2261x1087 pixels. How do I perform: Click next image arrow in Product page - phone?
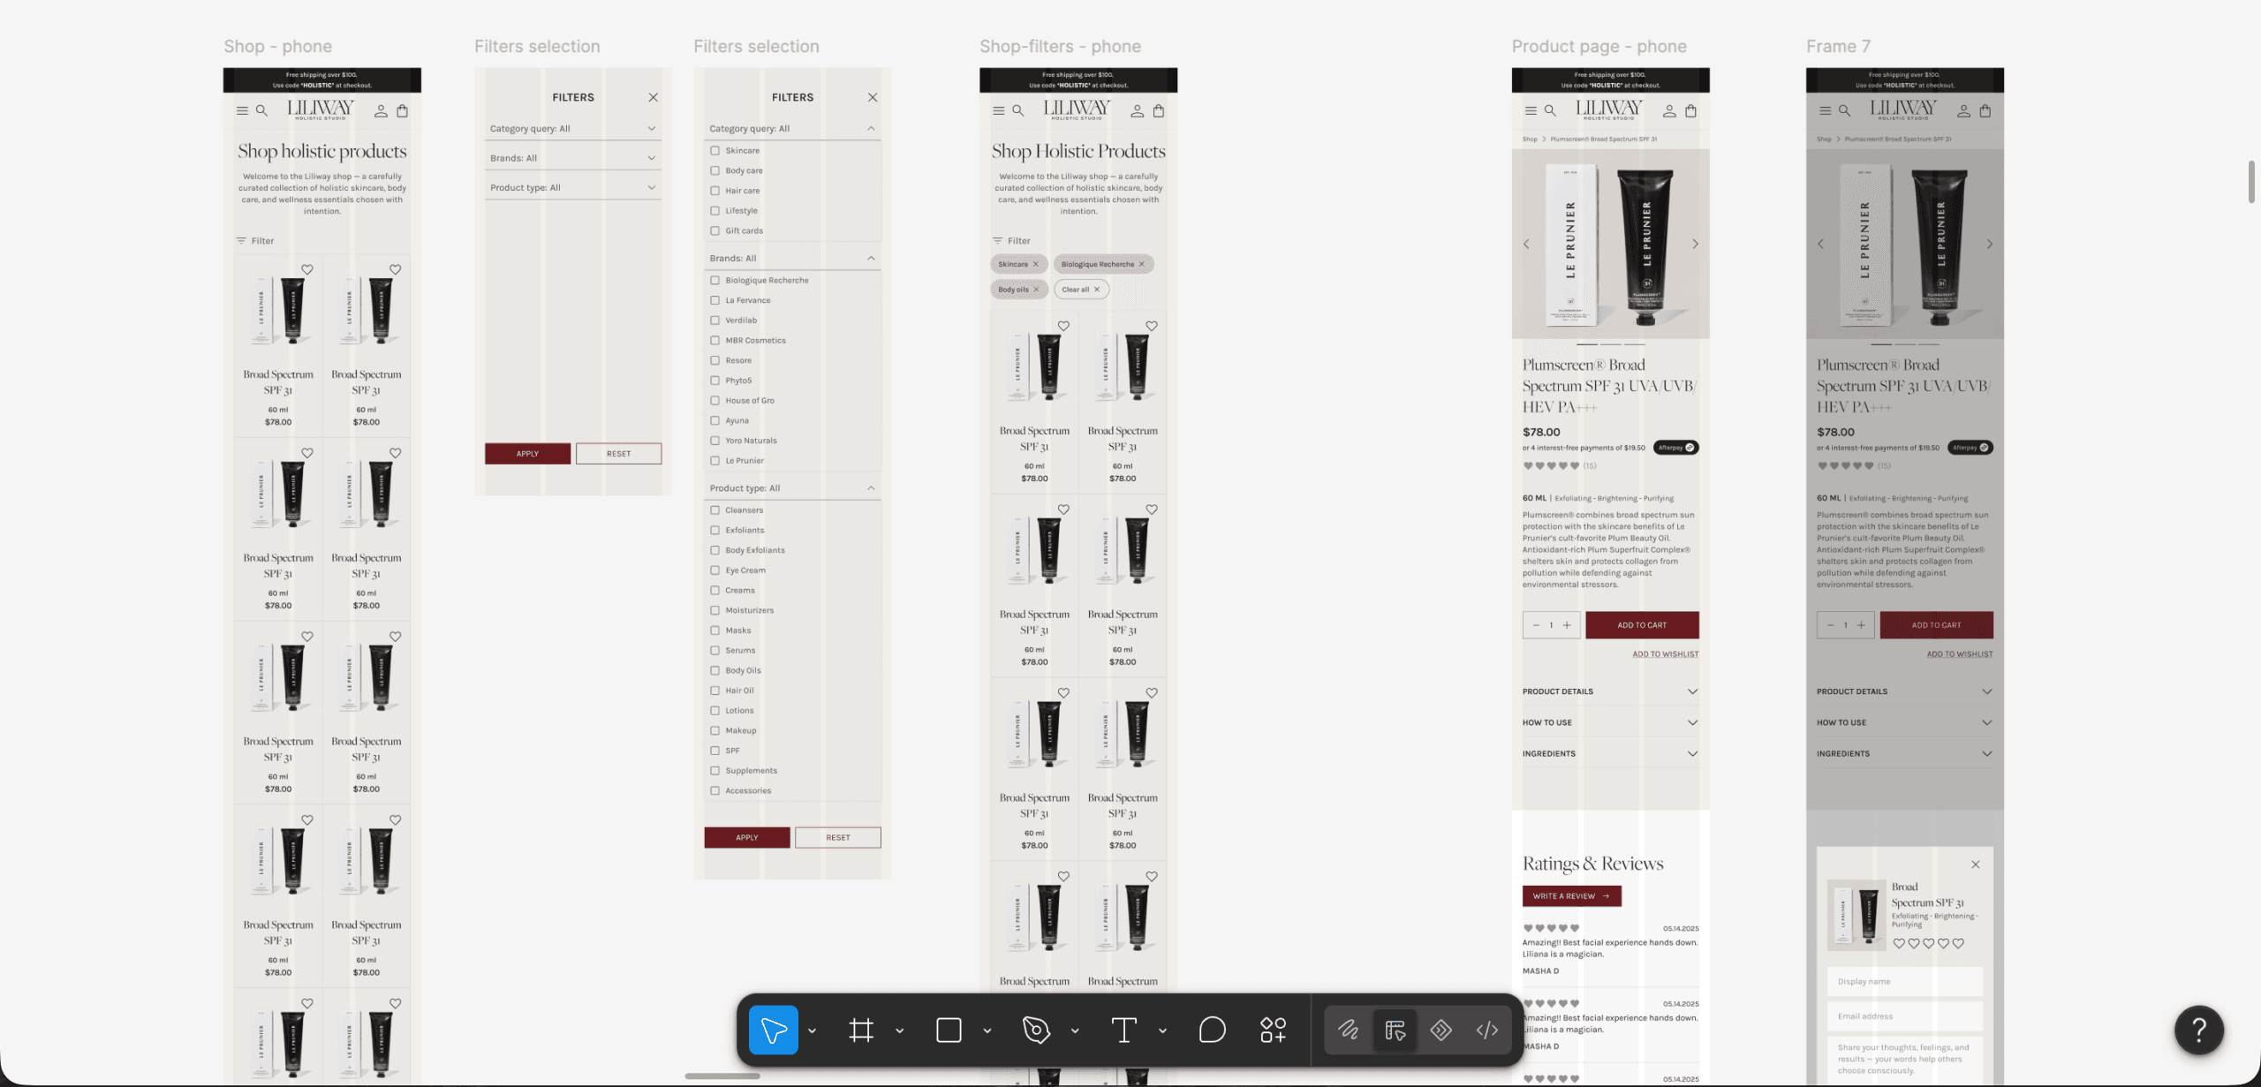coord(1695,244)
